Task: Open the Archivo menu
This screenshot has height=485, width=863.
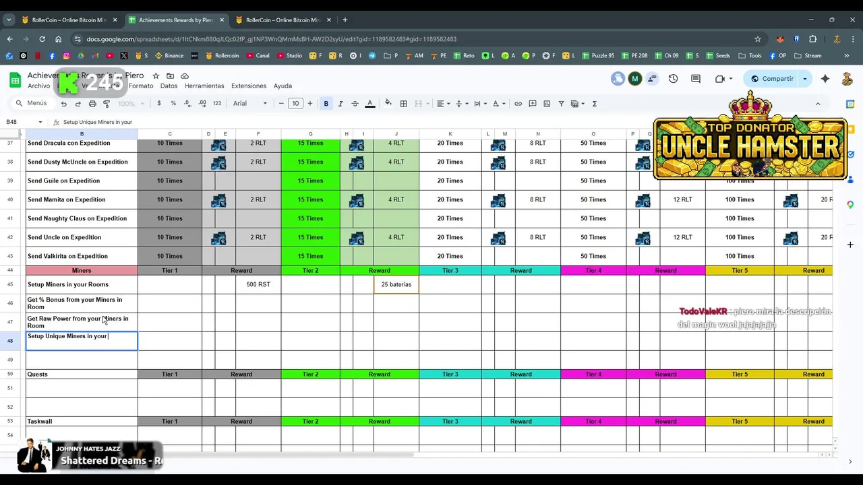Action: tap(39, 86)
